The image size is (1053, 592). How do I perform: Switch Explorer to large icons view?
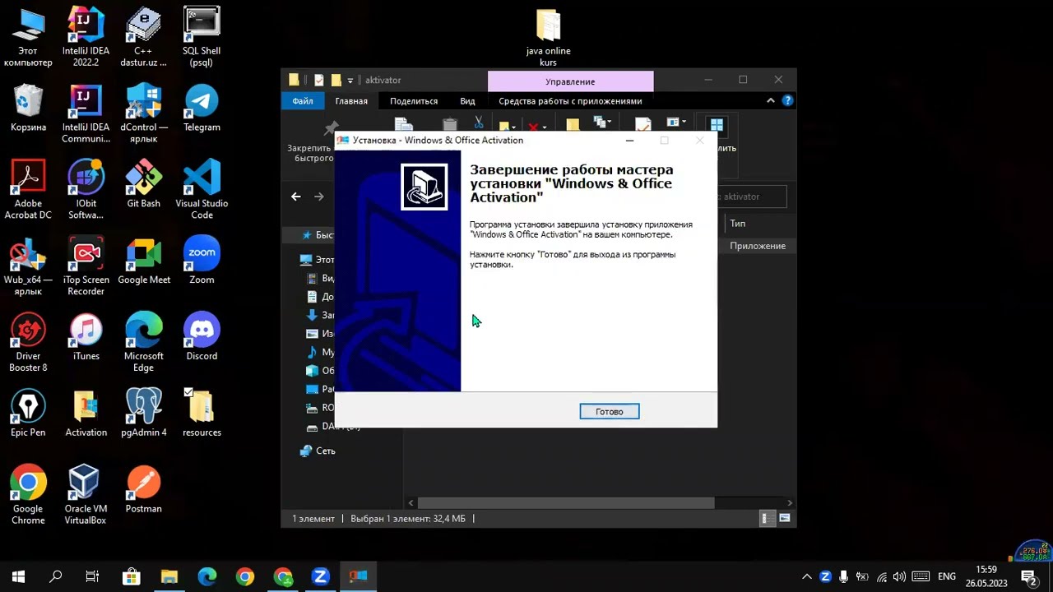coord(785,518)
